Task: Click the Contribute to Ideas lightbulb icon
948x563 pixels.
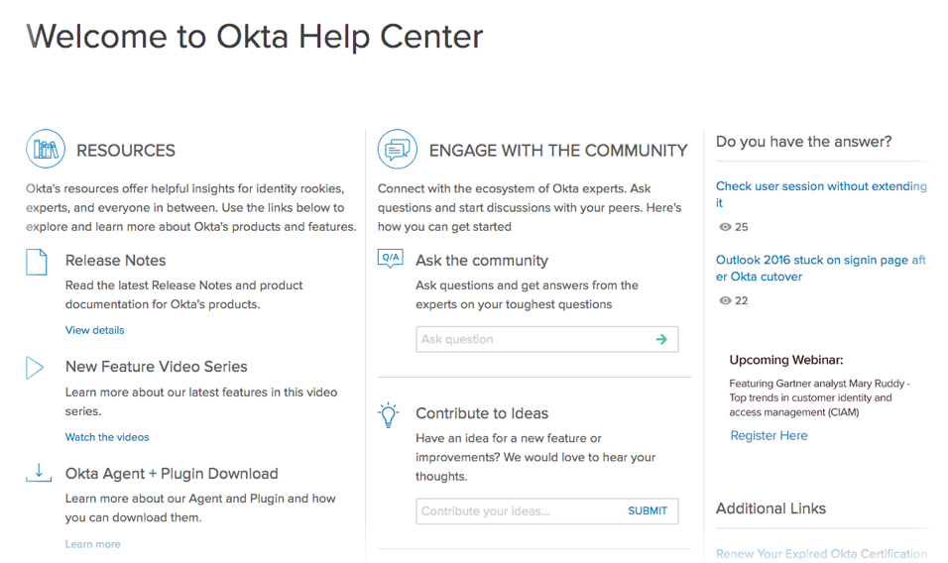Action: tap(389, 414)
